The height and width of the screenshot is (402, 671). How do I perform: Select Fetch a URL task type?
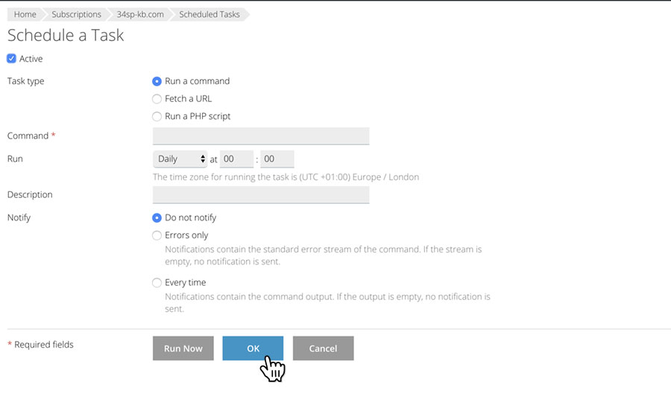(157, 99)
